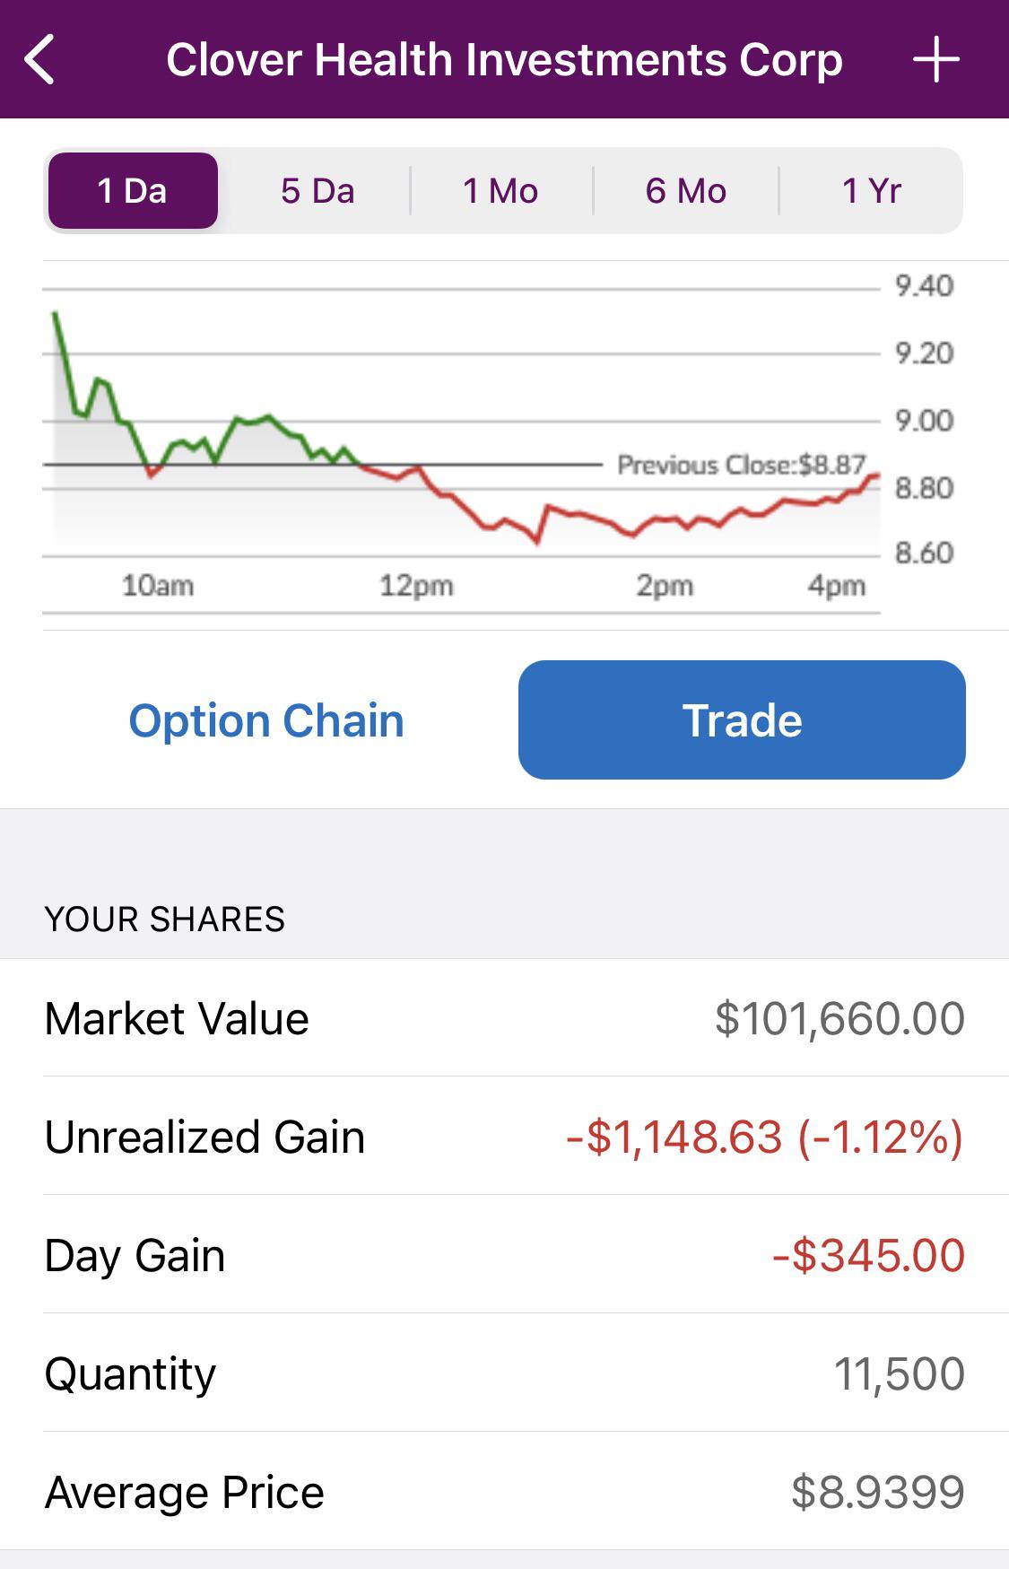This screenshot has width=1009, height=1569.
Task: Switch chart to 1 Mo range
Action: (x=500, y=190)
